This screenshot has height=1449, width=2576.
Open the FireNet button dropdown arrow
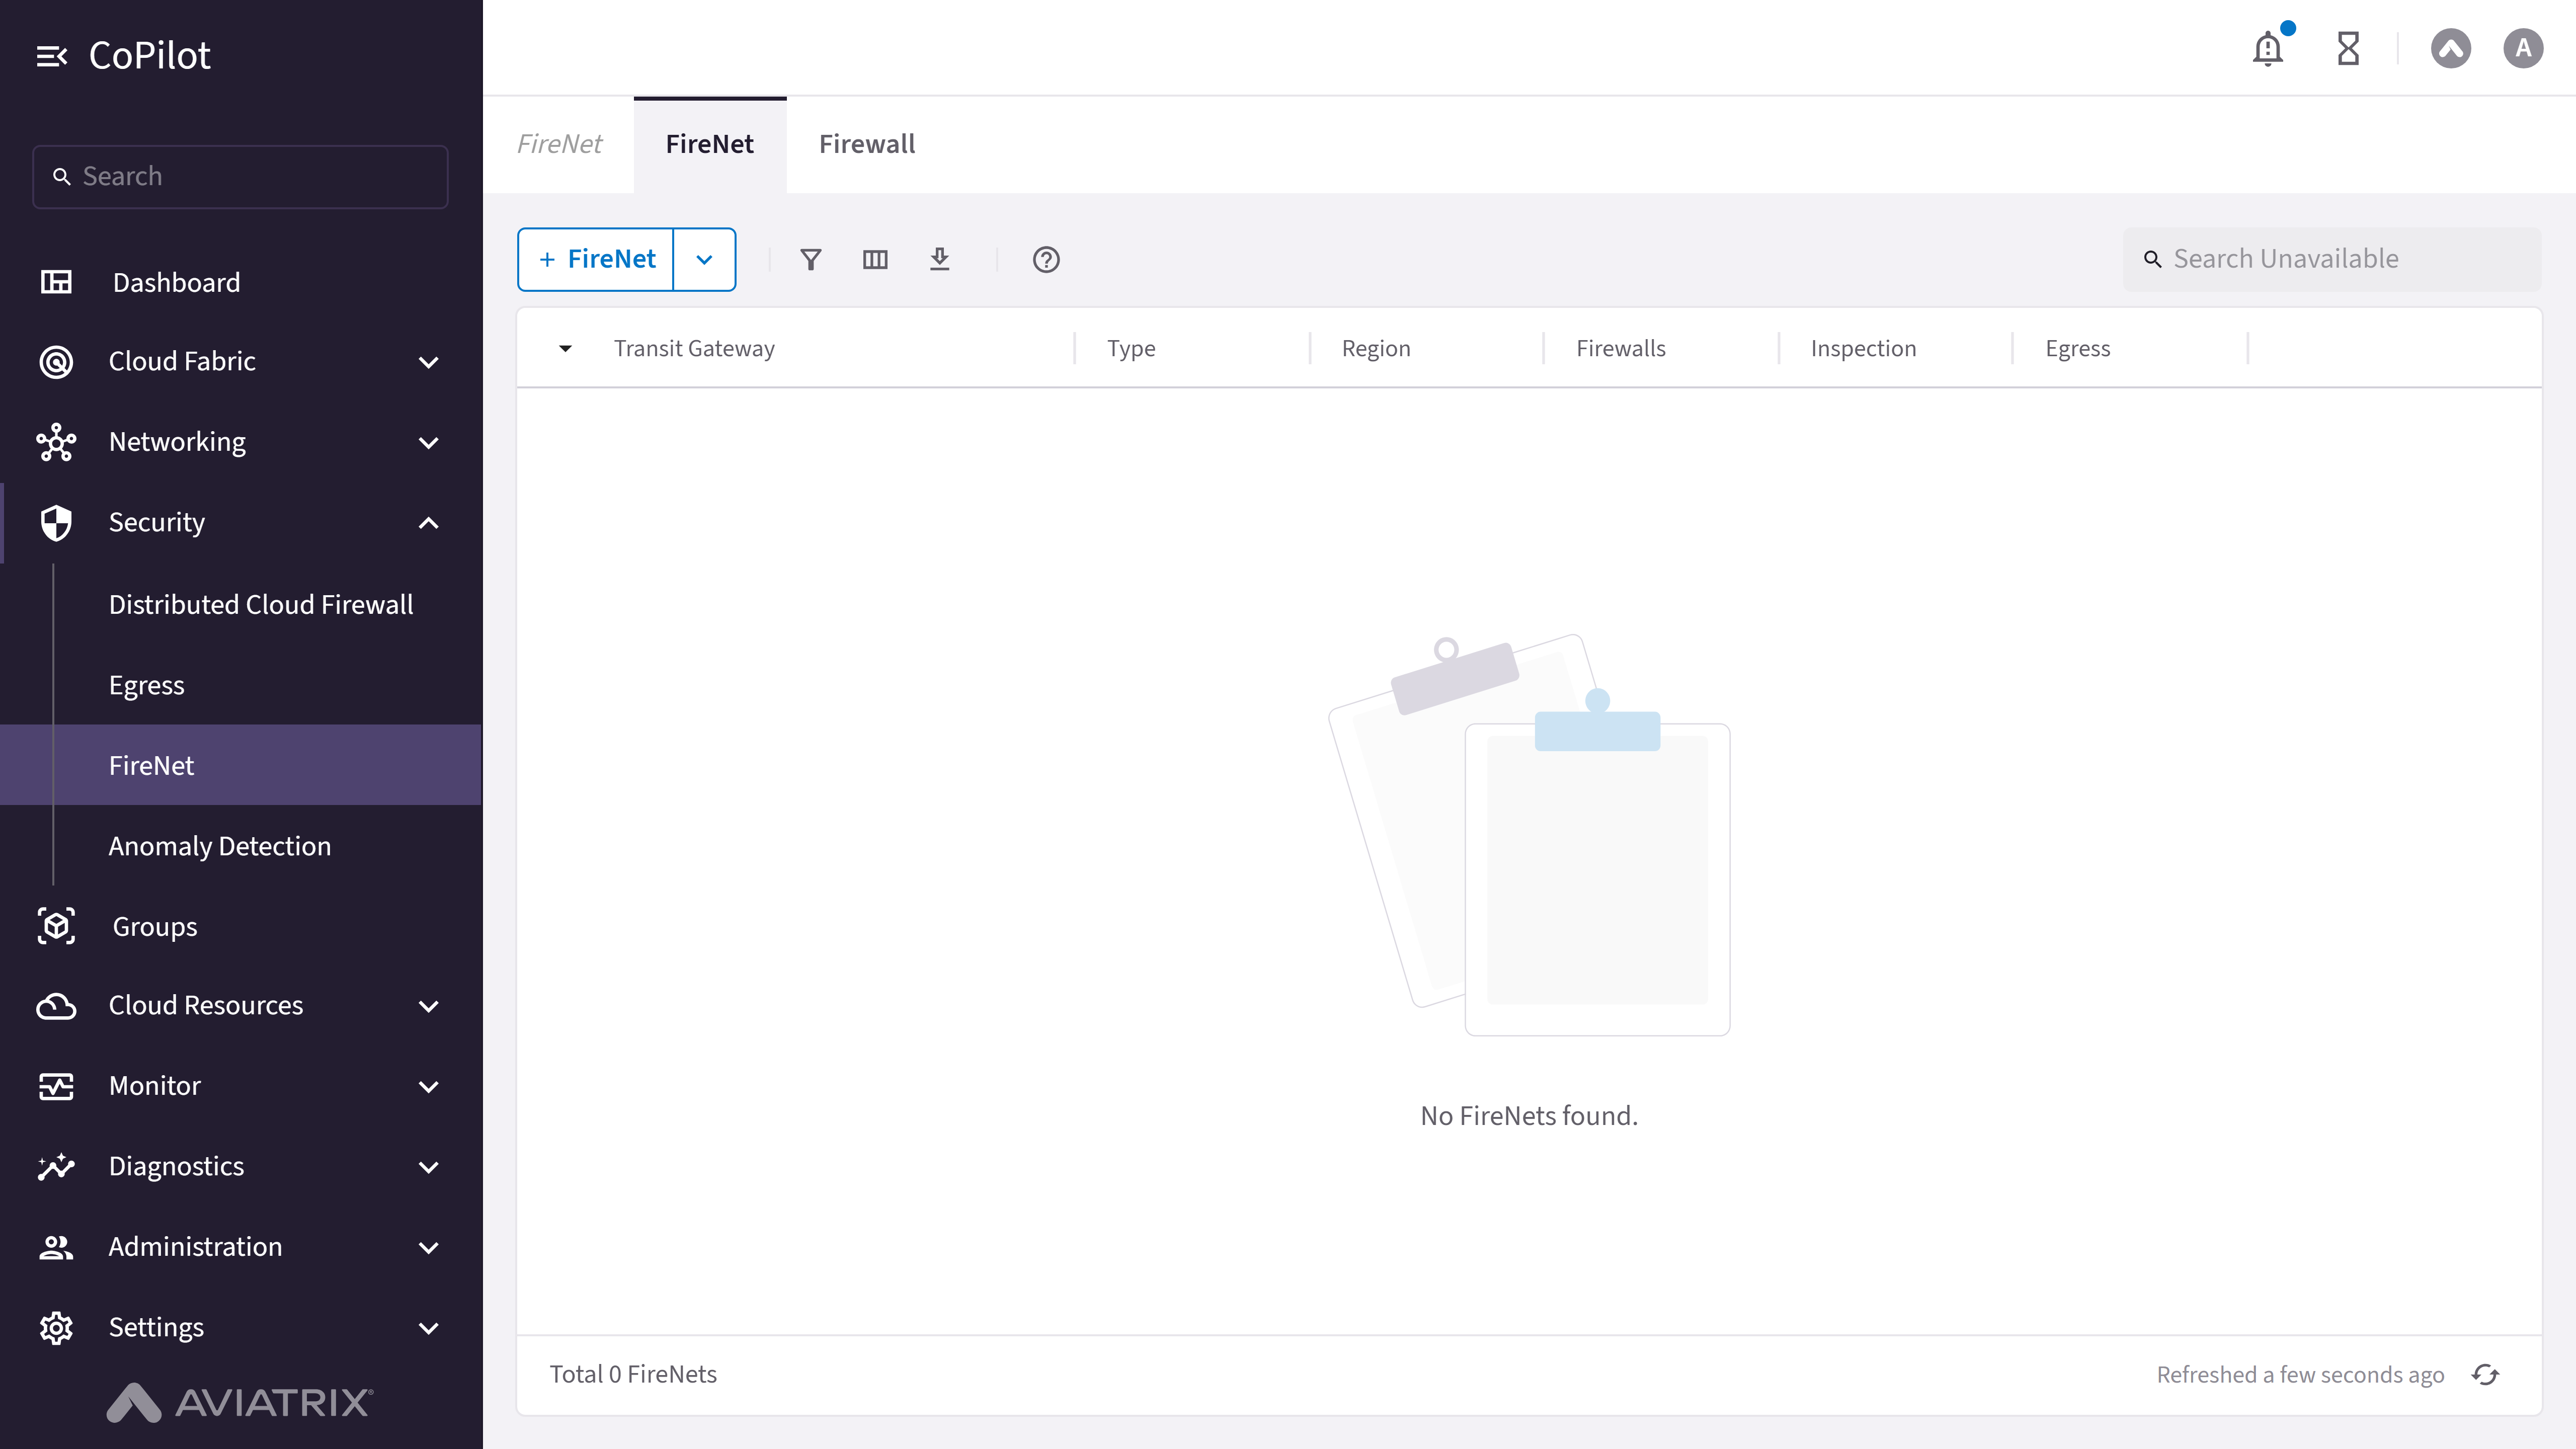pos(704,260)
